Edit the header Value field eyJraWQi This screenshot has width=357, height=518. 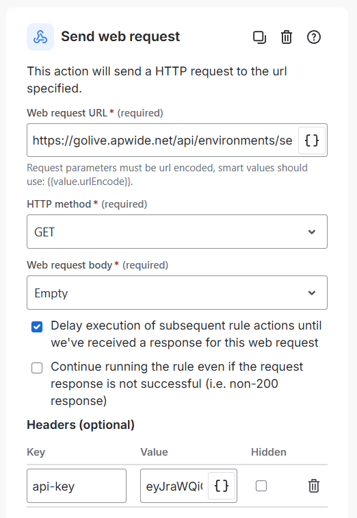(x=174, y=486)
